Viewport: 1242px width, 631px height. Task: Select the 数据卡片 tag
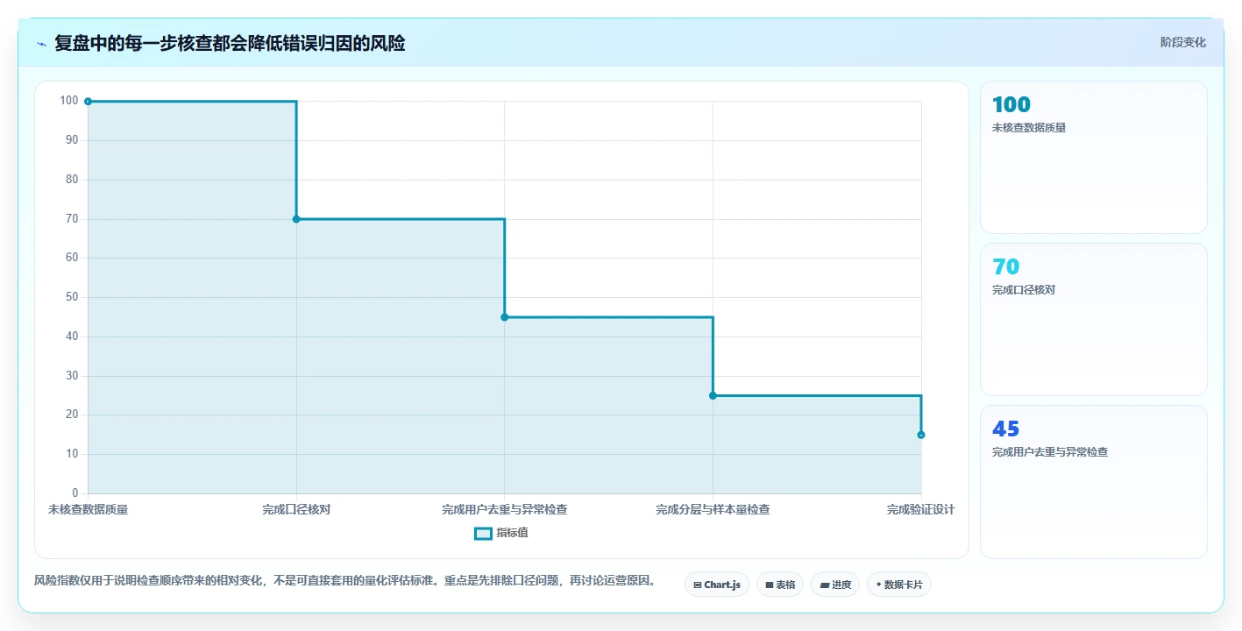coord(898,585)
